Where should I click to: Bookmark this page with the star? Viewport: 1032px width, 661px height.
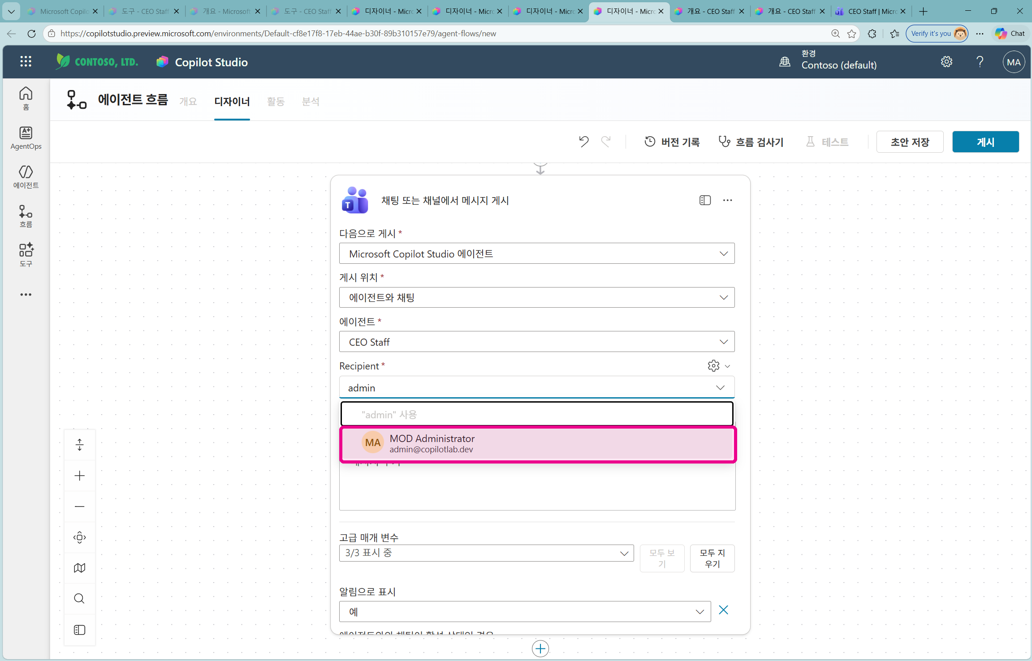(x=851, y=34)
